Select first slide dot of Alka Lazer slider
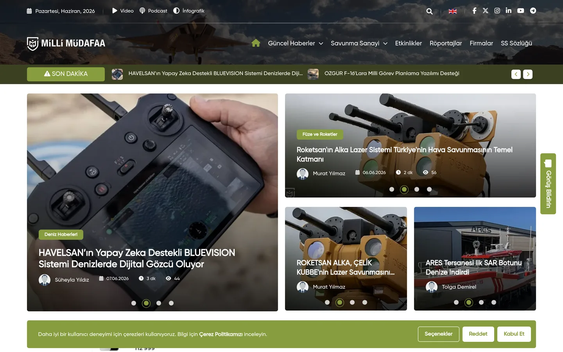Viewport: 563px width, 352px height. click(x=392, y=189)
